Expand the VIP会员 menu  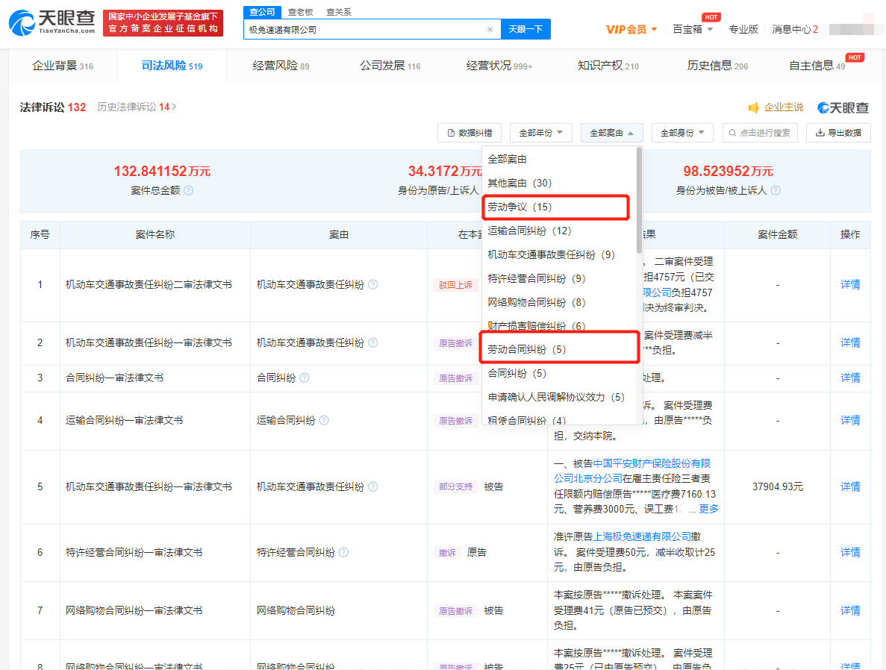(x=631, y=29)
